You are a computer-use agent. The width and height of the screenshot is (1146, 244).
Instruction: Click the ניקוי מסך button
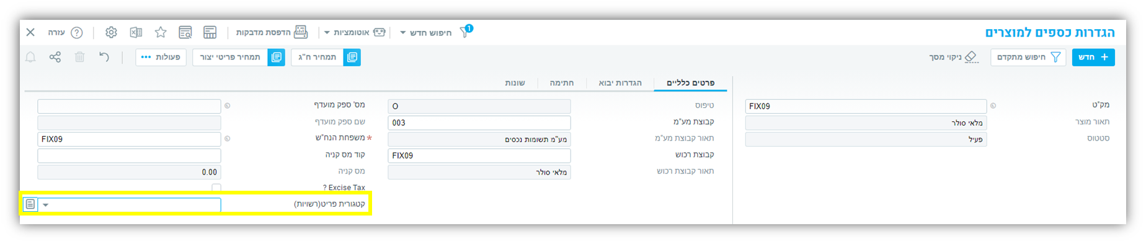954,57
